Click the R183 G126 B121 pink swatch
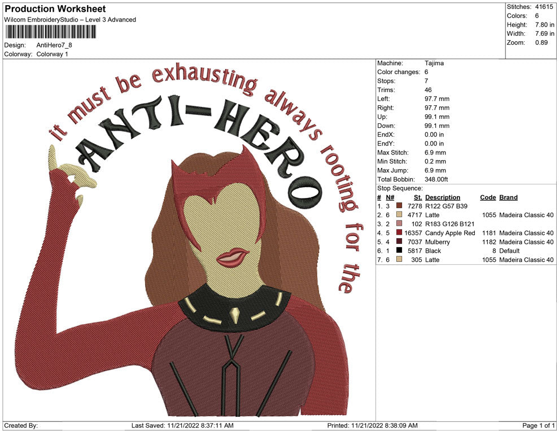The height and width of the screenshot is (431, 559). 399,224
